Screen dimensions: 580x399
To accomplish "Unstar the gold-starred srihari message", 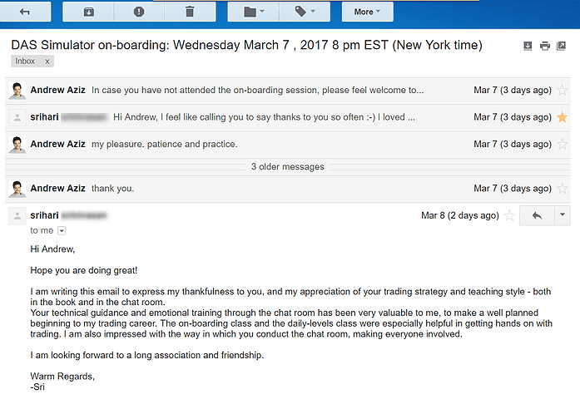I will pyautogui.click(x=562, y=117).
